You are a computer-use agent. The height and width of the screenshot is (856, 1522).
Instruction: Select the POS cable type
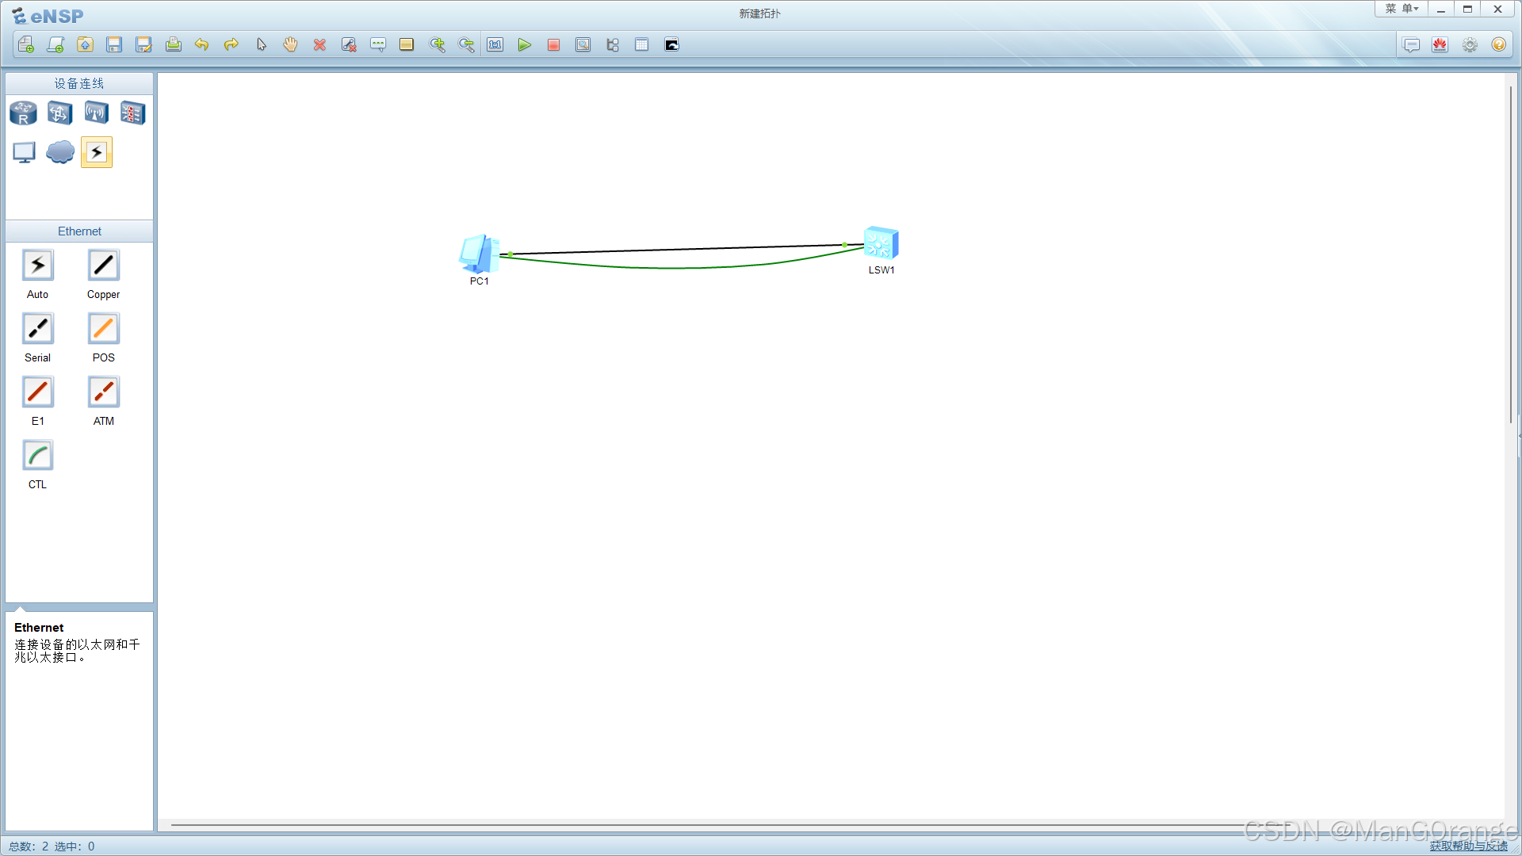pos(103,329)
